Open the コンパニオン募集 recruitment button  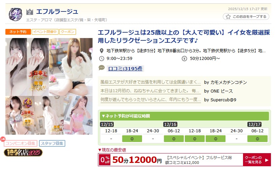pos(21,143)
